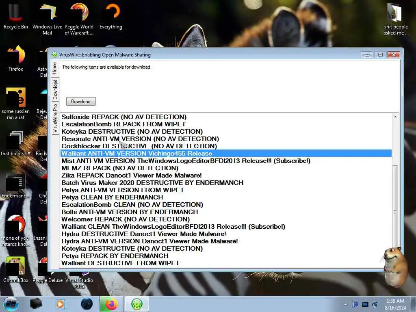
Task: Open 'none of you' desktop icon
Action: (x=16, y=230)
